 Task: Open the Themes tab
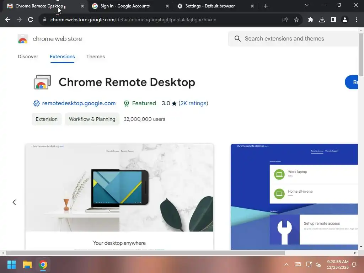[96, 57]
